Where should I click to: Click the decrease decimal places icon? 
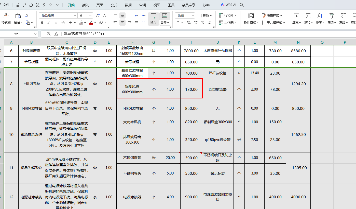click(x=211, y=23)
